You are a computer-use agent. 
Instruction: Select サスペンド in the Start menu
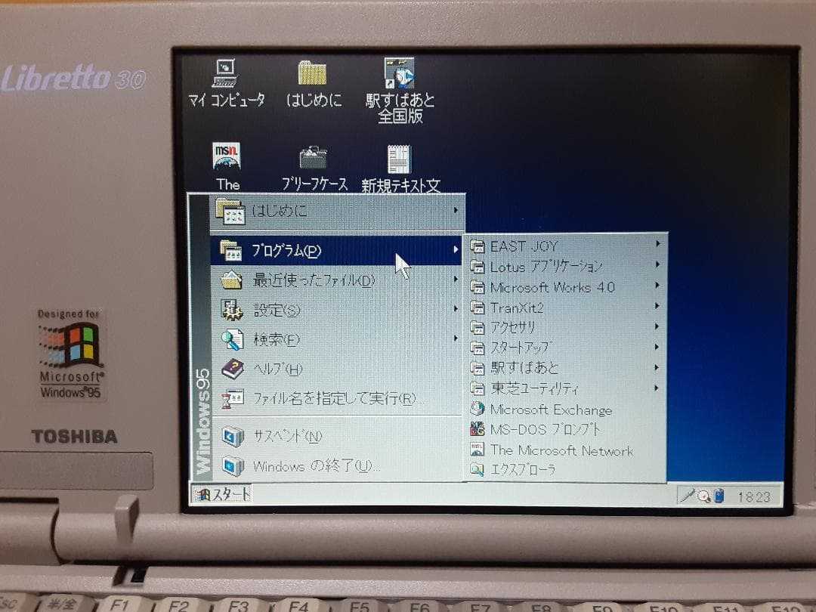287,437
